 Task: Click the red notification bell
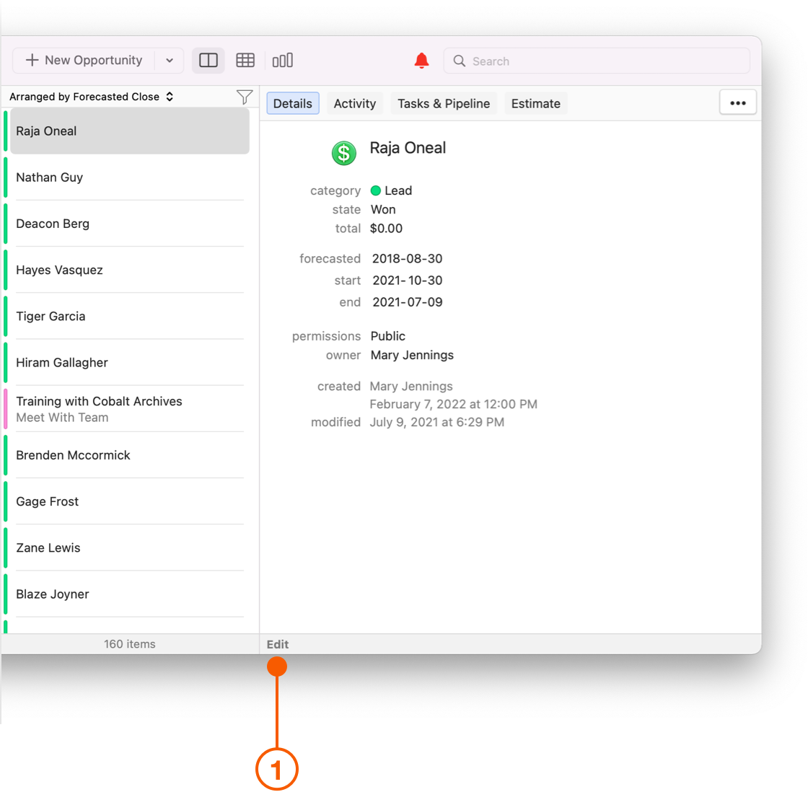(x=421, y=61)
